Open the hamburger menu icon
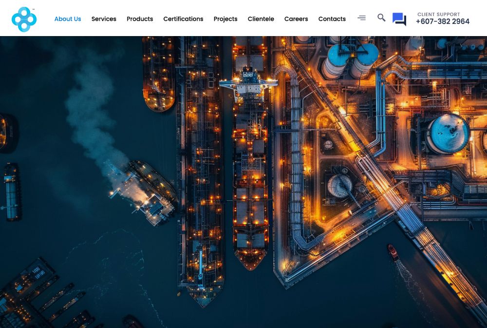487x328 pixels. (361, 18)
